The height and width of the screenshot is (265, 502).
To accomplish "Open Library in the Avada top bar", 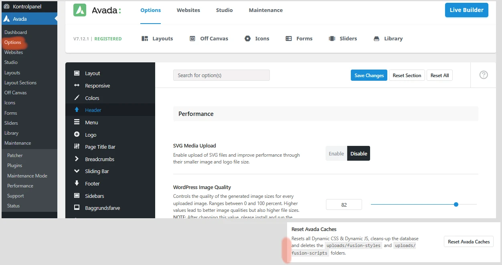I will click(x=388, y=38).
